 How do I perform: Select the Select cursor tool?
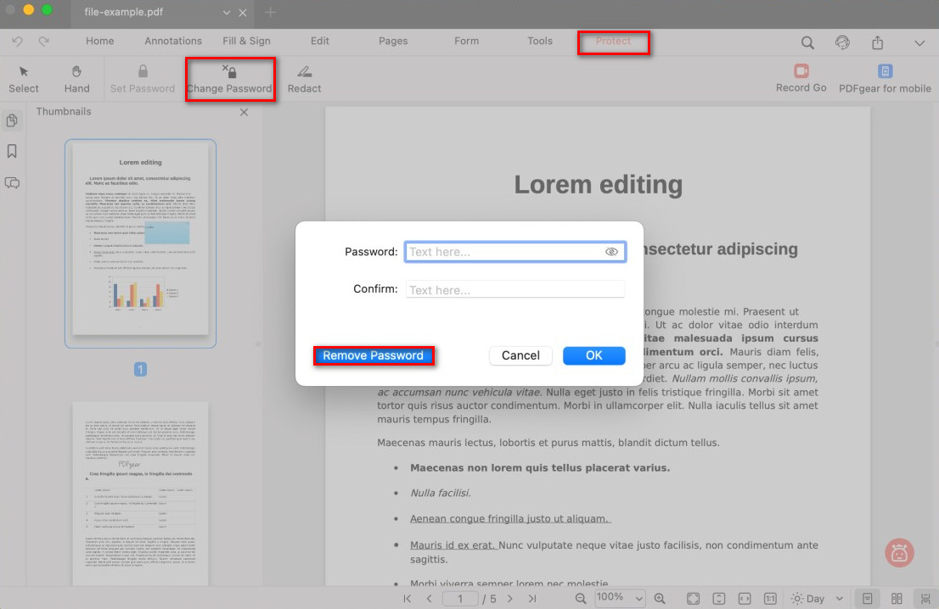pyautogui.click(x=24, y=79)
